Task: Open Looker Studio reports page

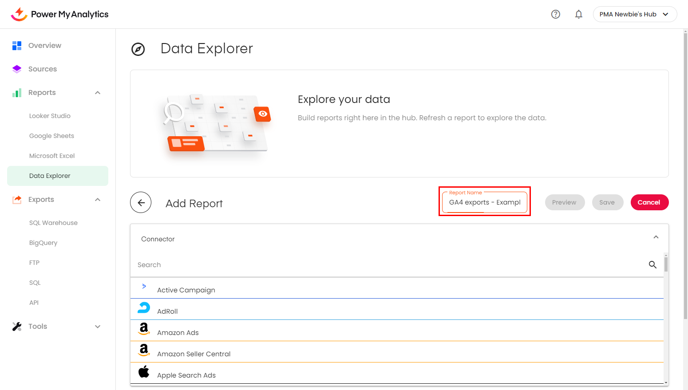Action: coord(50,116)
